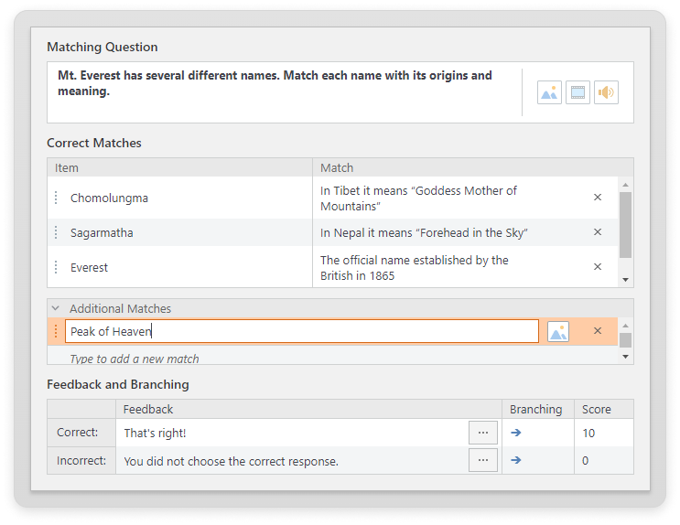Grab the drag handle beside Chomolungma
The height and width of the screenshot is (525, 680).
point(56,198)
